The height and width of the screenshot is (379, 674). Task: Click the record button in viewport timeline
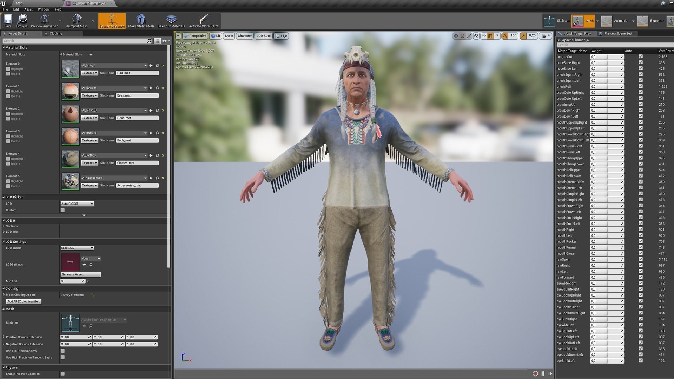535,374
